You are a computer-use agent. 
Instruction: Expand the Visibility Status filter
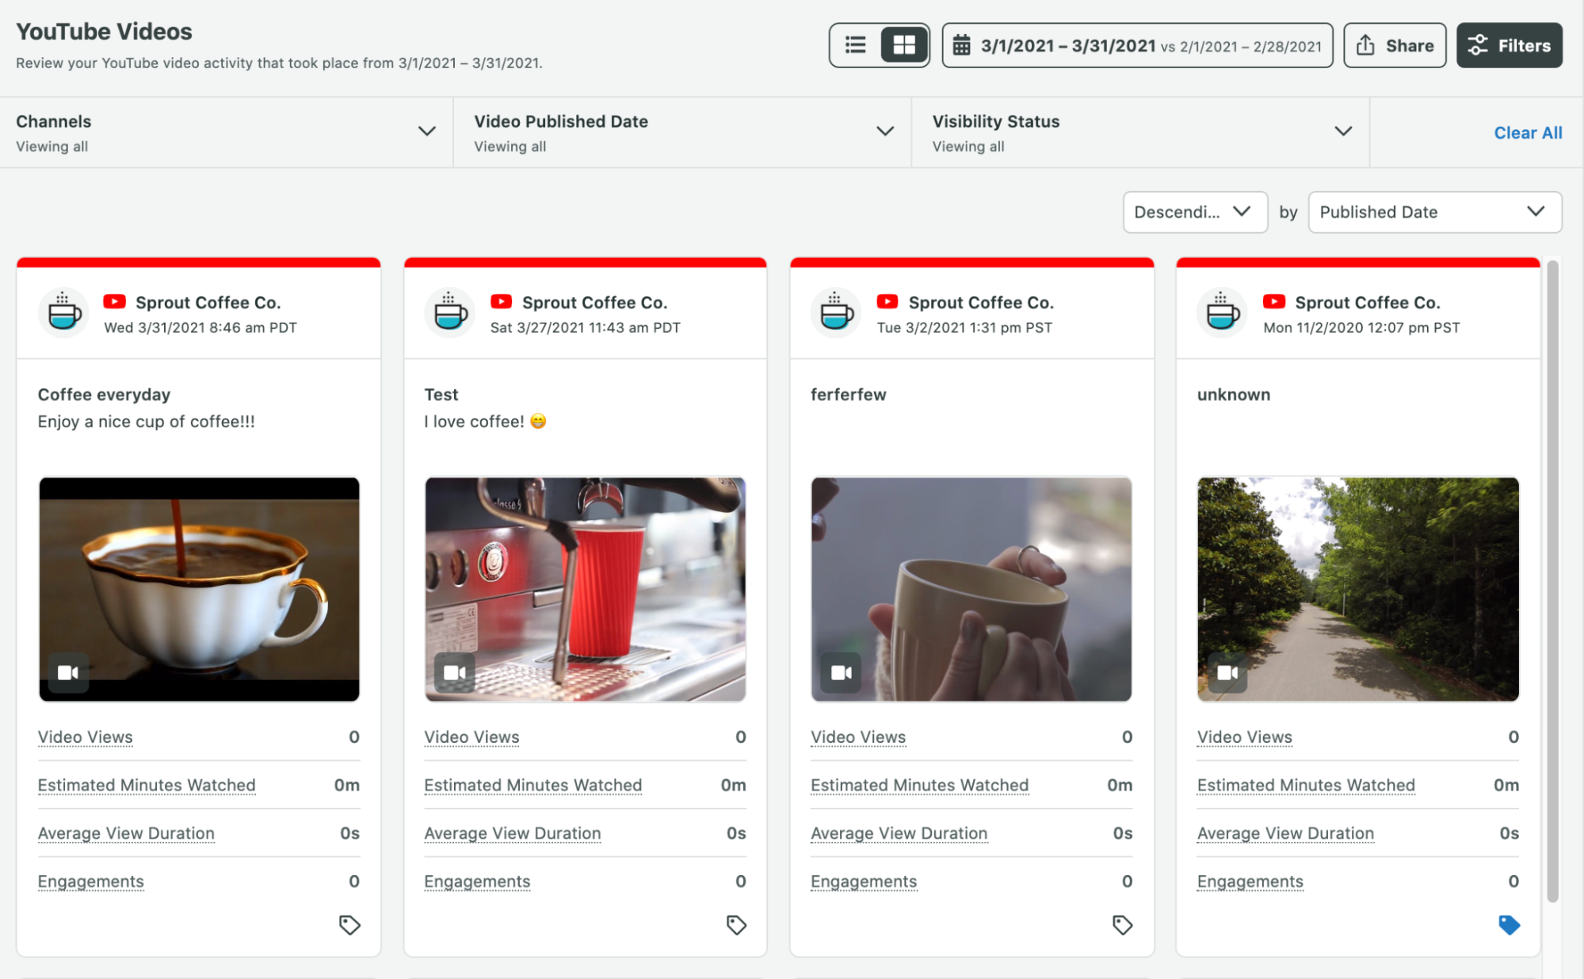[1342, 132]
